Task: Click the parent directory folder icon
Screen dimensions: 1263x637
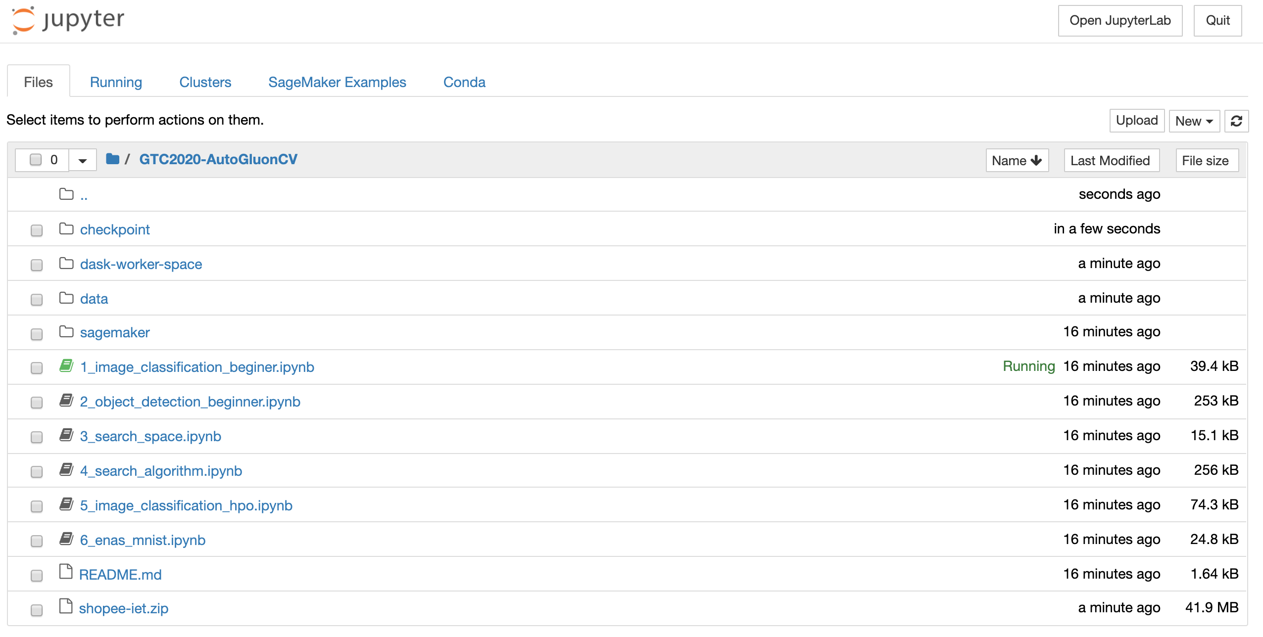Action: [x=66, y=194]
